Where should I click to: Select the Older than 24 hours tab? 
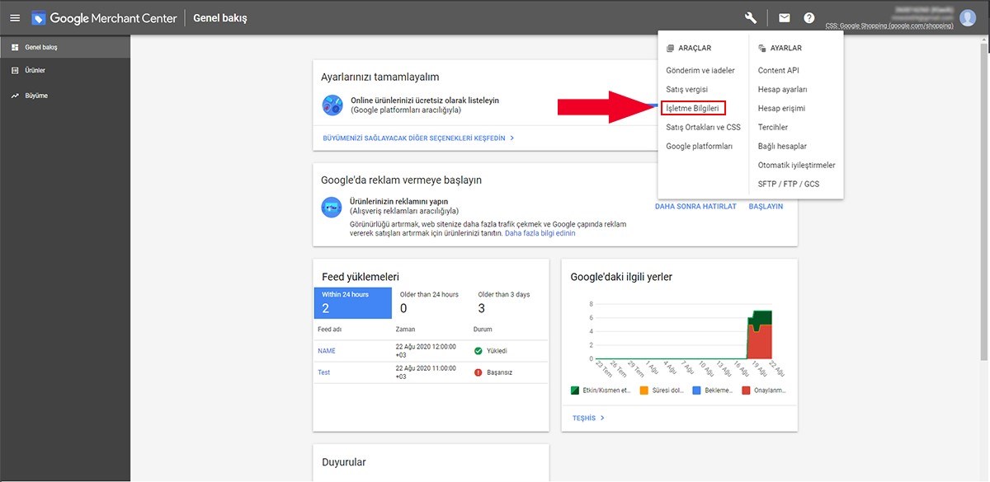[x=429, y=302]
